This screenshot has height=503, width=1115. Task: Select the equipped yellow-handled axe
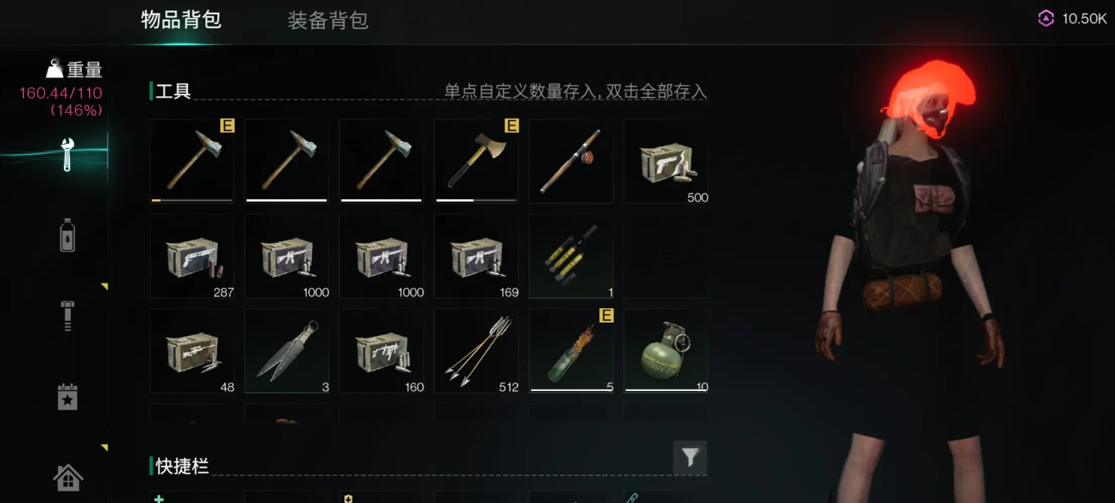coord(476,161)
